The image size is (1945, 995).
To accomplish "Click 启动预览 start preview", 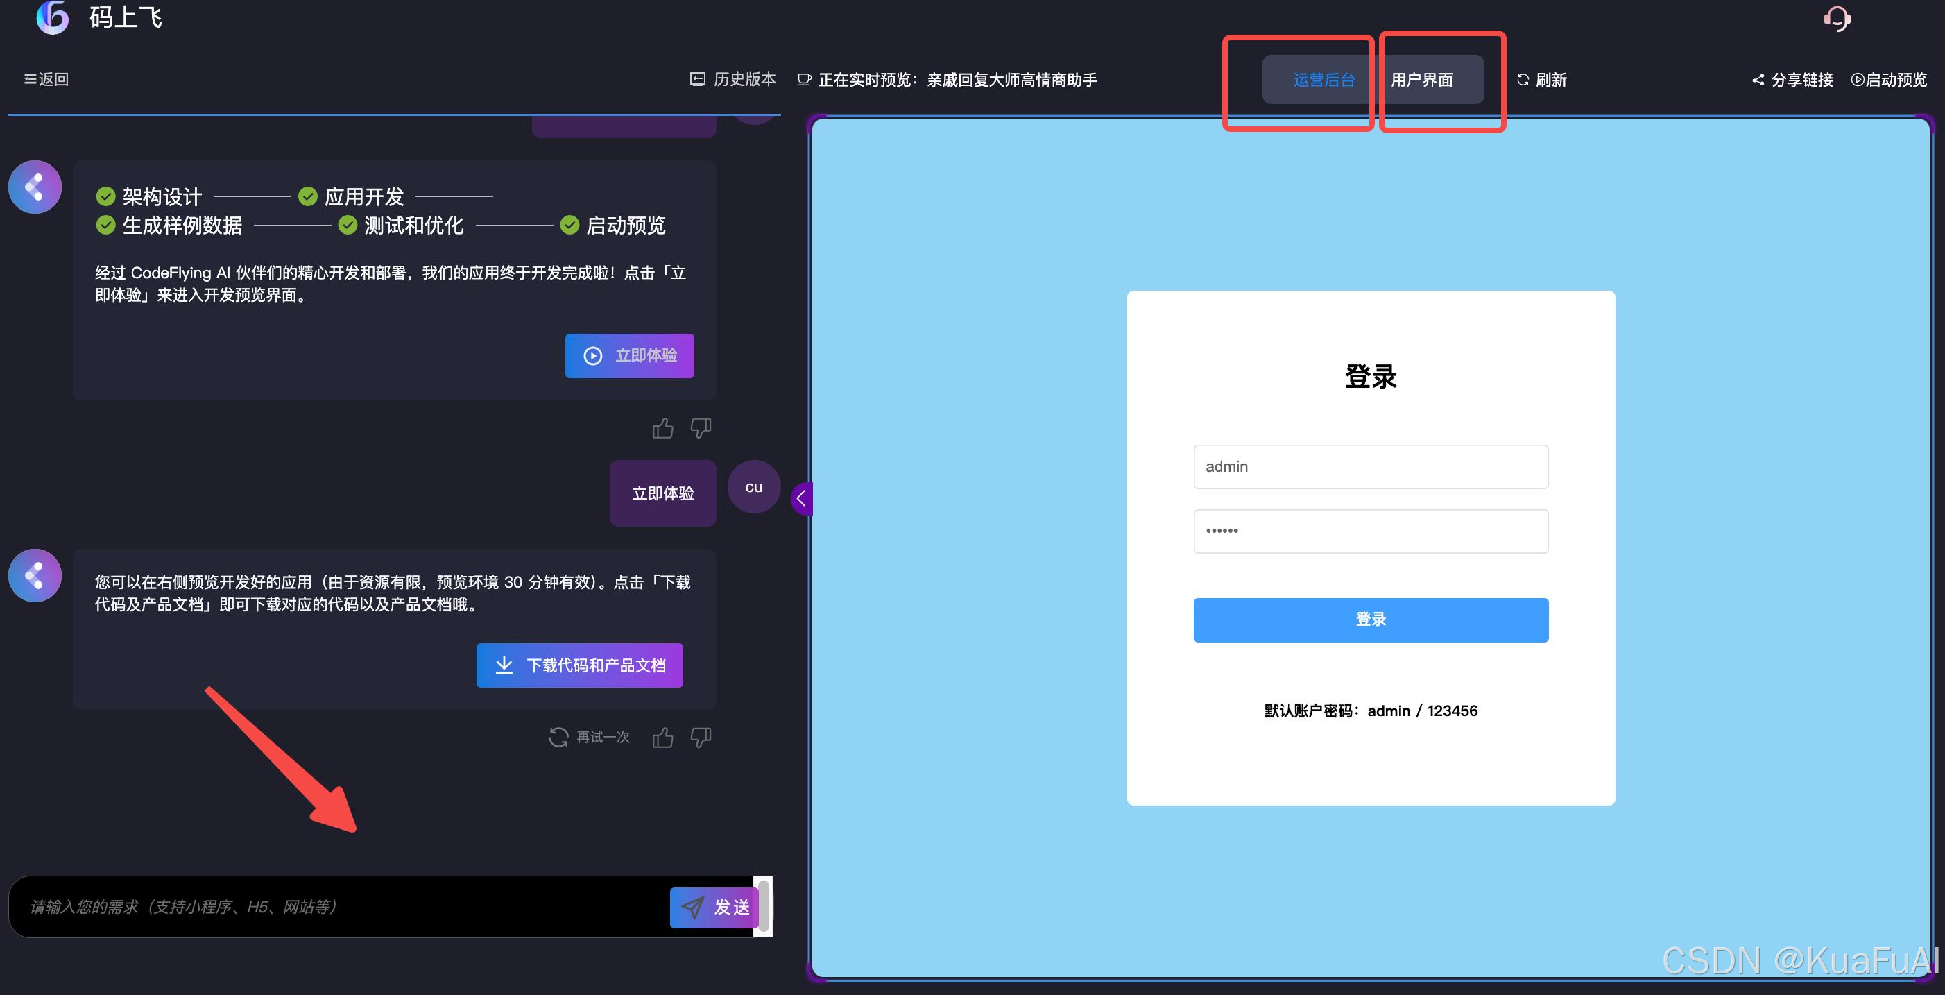I will (x=1889, y=79).
